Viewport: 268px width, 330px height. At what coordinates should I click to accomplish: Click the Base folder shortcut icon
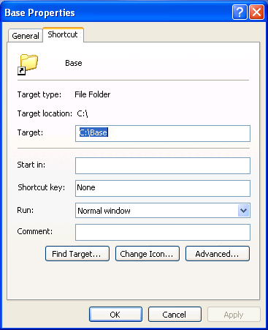tap(28, 64)
